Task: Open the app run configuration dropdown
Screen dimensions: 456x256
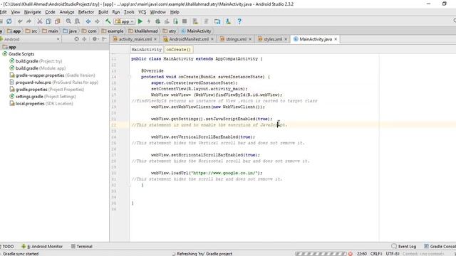Action: click(125, 21)
